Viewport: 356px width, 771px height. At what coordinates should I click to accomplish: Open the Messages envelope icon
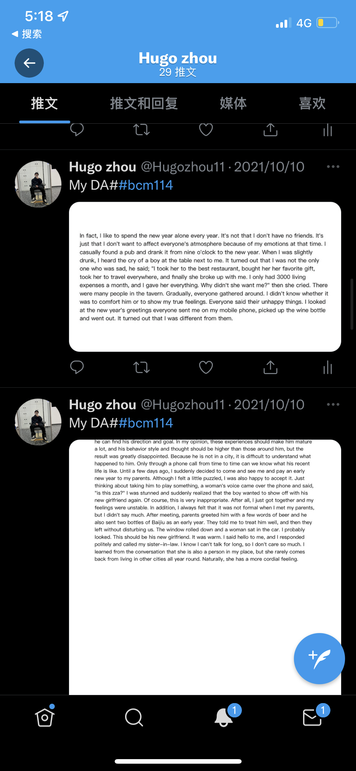[313, 717]
